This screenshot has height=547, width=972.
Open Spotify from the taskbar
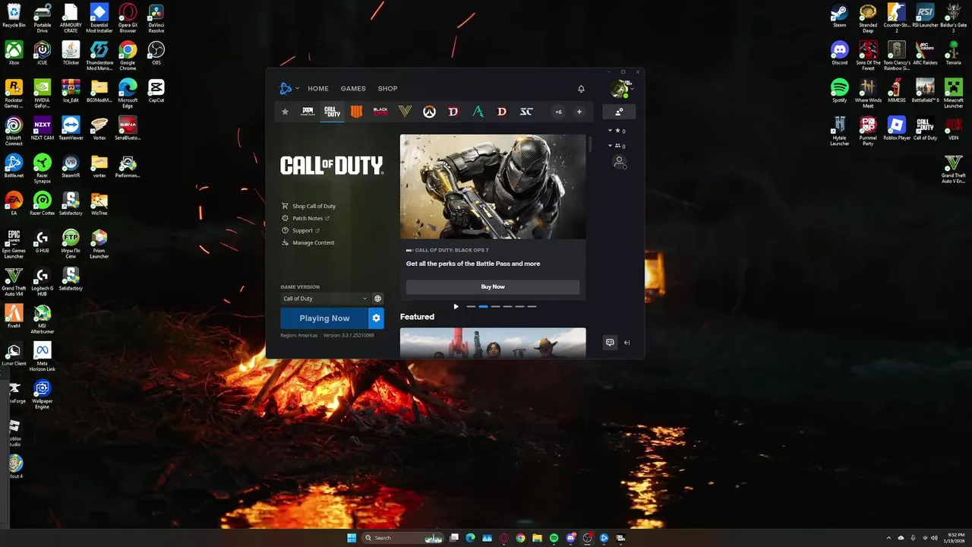pos(554,538)
